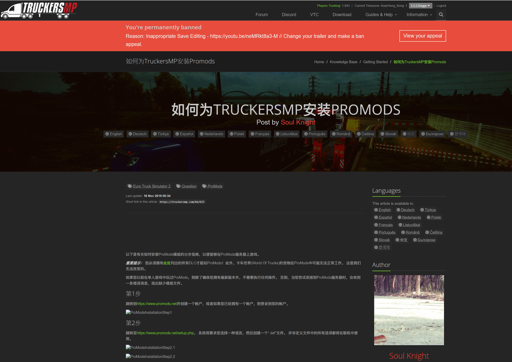Image resolution: width=512 pixels, height=362 pixels.
Task: Switch to English in the banner language row
Action: pyautogui.click(x=114, y=134)
